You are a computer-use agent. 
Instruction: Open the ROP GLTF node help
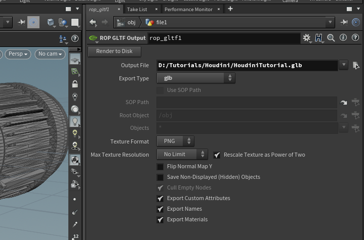(x=355, y=38)
